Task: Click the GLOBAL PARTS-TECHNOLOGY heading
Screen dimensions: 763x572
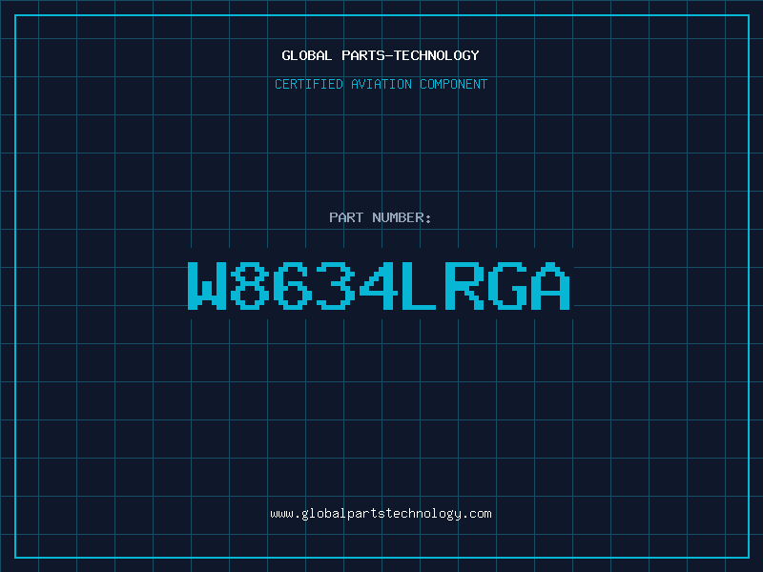Action: click(x=381, y=55)
